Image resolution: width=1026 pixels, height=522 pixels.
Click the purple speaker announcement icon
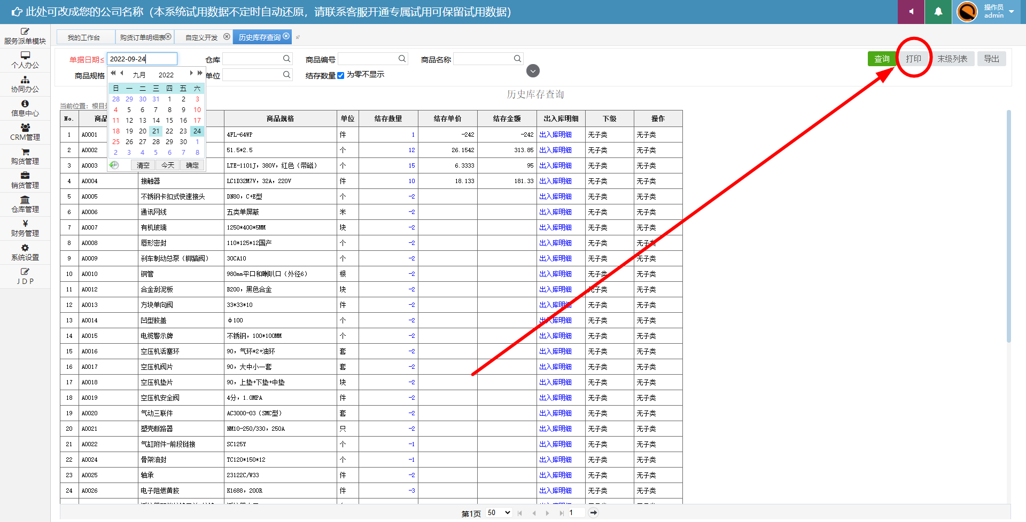point(911,12)
